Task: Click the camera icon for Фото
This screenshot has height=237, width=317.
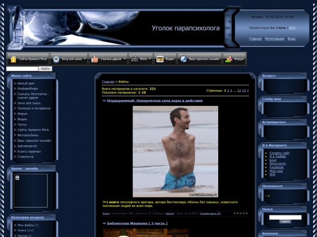Action: point(134,59)
